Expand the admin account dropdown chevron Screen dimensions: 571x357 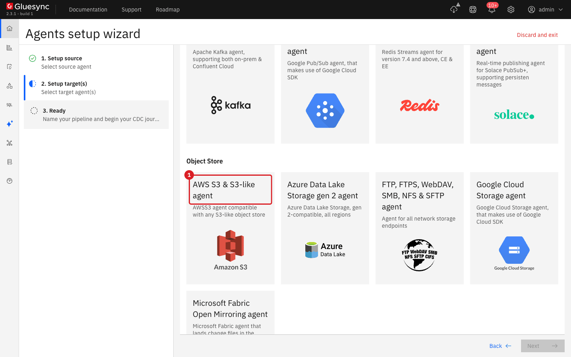(x=560, y=10)
